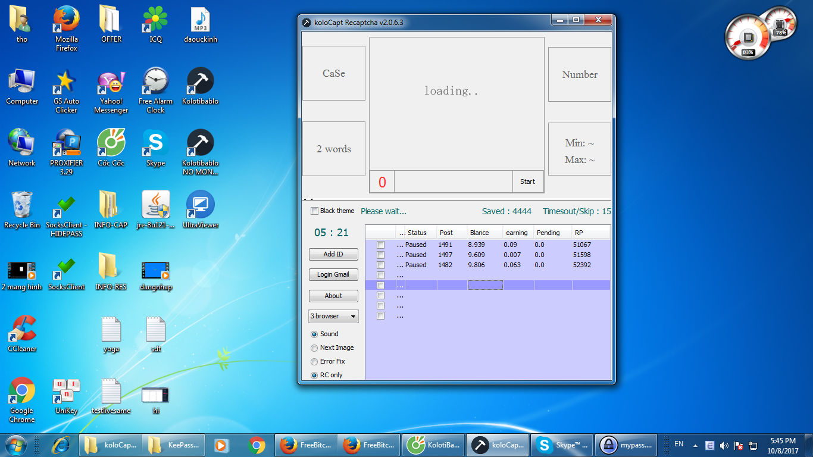This screenshot has height=457, width=813.
Task: Click the EN language indicator
Action: [x=678, y=445]
